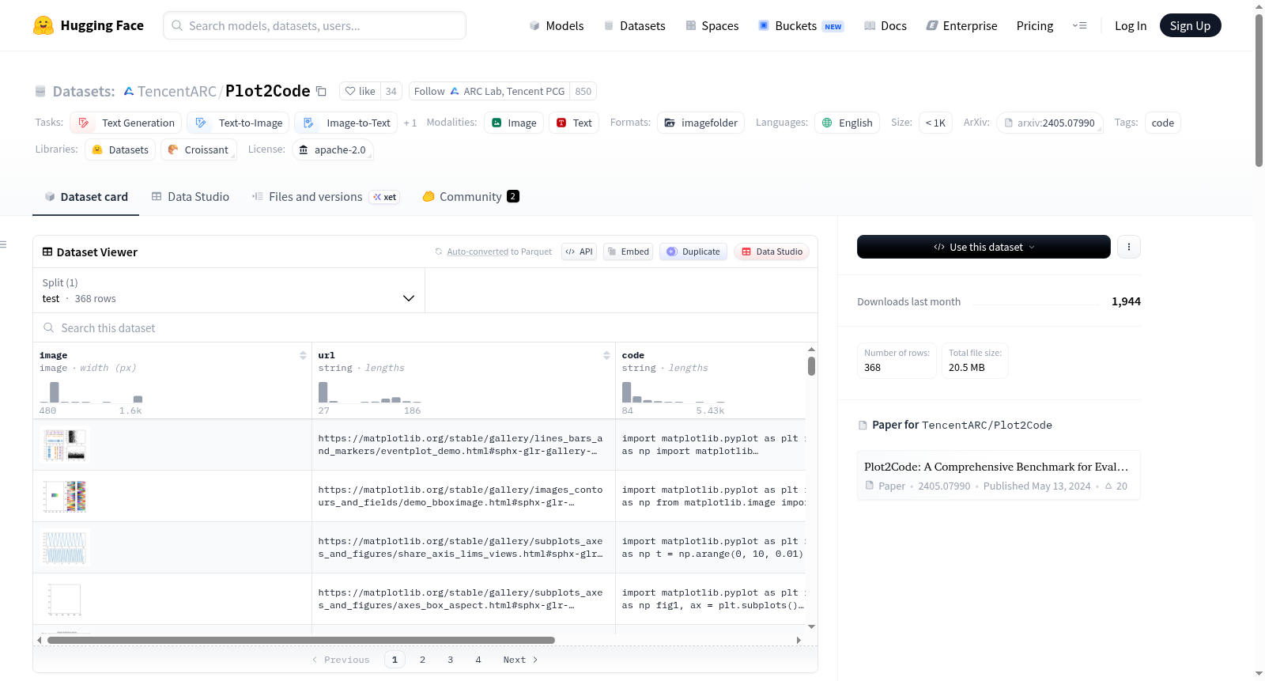Click the image width histogram
Image resolution: width=1265 pixels, height=681 pixels.
point(91,392)
